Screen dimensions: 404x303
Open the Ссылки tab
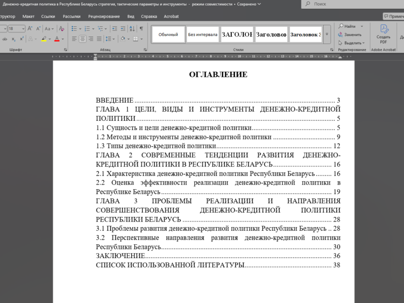point(48,16)
